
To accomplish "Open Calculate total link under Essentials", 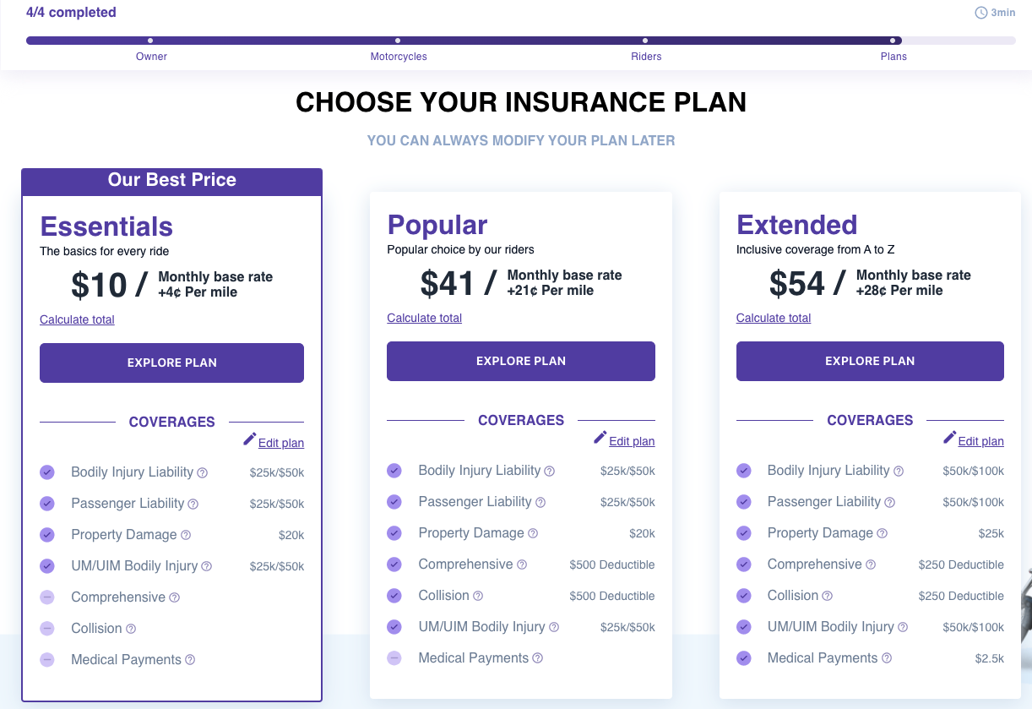I will click(77, 319).
